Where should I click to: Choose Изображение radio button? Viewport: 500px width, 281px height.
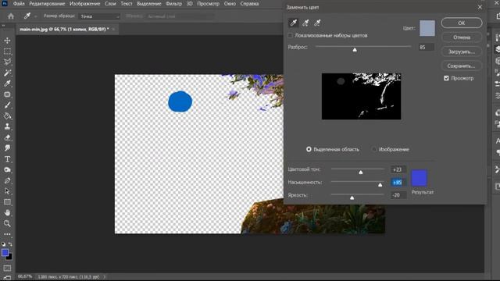[373, 149]
